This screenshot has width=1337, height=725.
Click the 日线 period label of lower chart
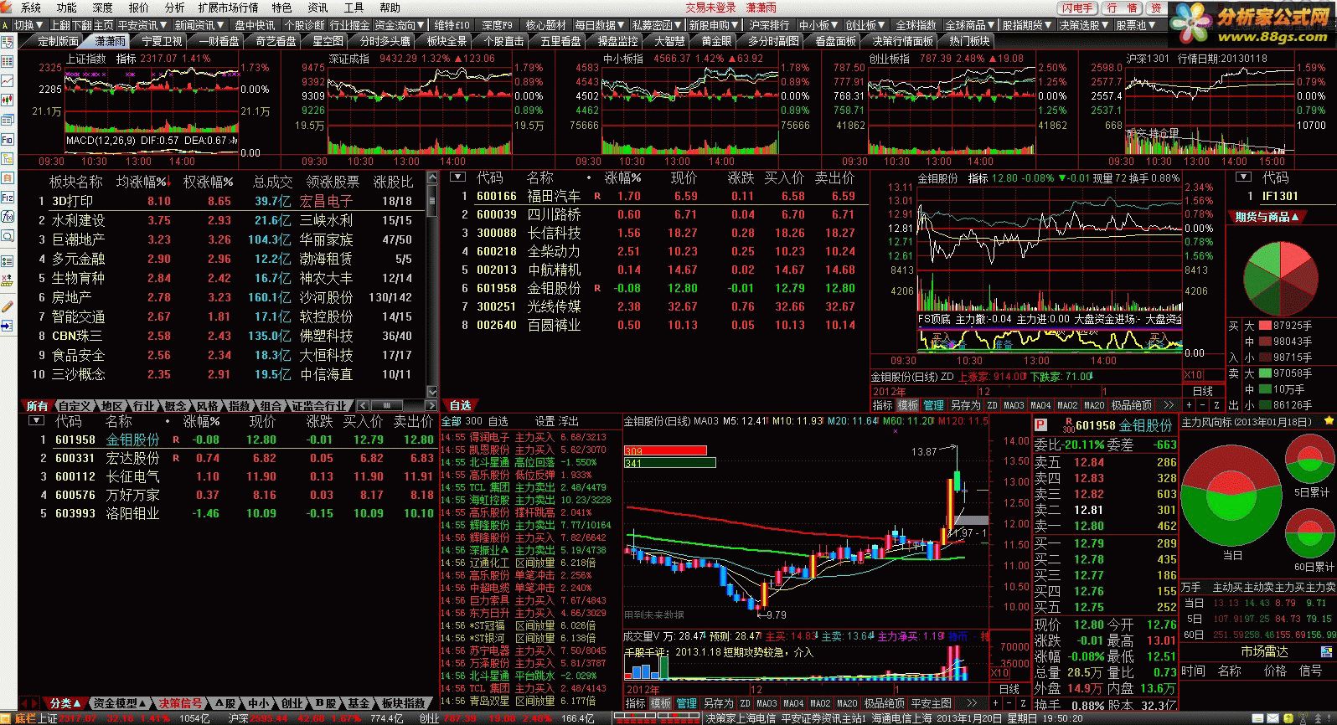[1009, 688]
